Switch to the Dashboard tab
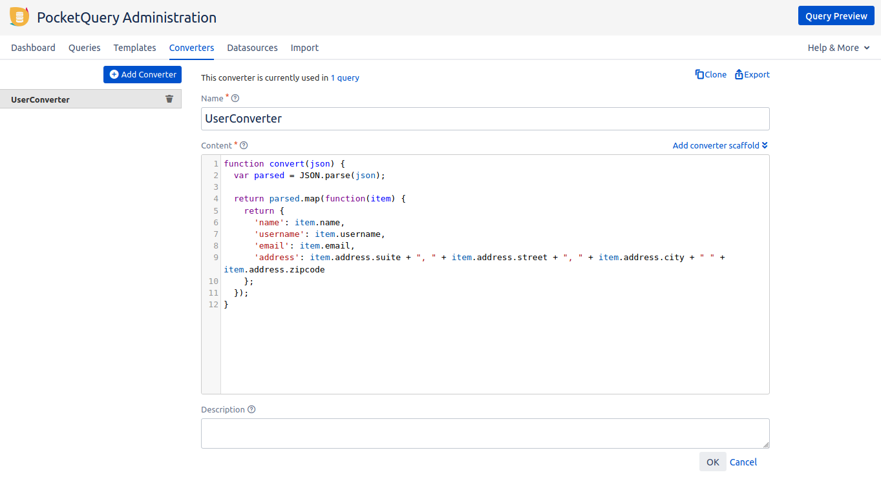 coord(33,48)
